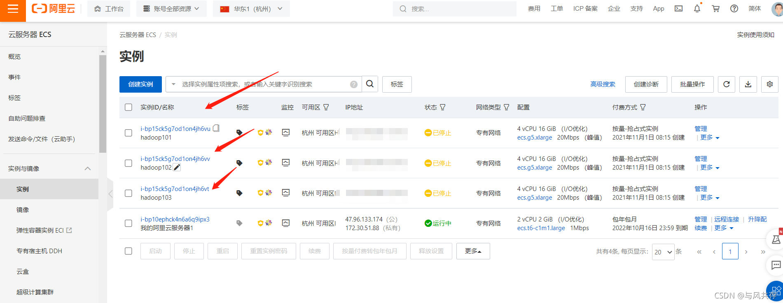Screen dimensions: 783x303
Task: Toggle the select-all checkbox in table header
Action: [129, 107]
